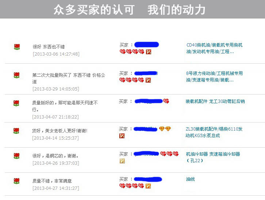Click the flower icon beside 很好,是铜芯的 review

(16, 156)
